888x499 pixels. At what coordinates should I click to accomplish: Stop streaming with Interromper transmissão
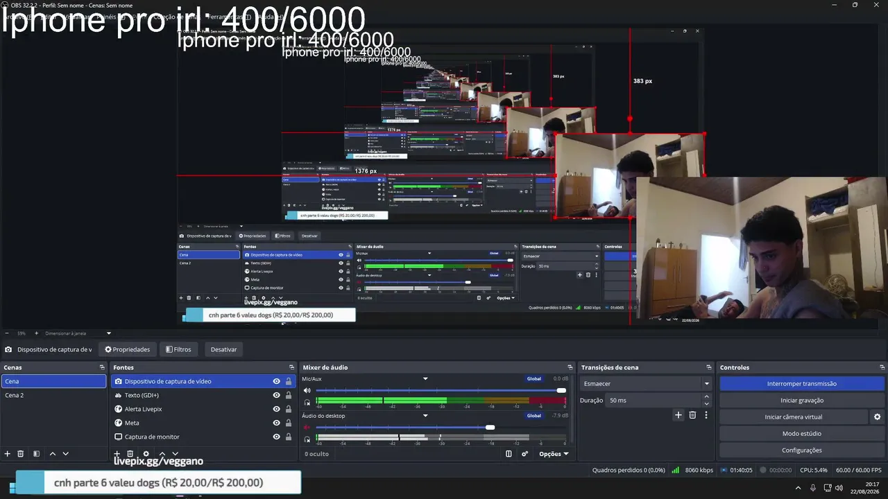point(802,383)
